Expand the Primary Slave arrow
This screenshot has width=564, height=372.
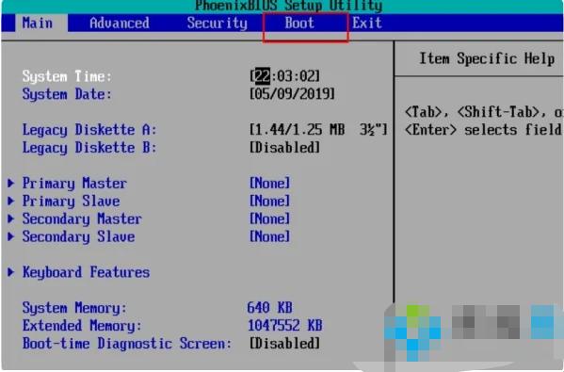11,201
